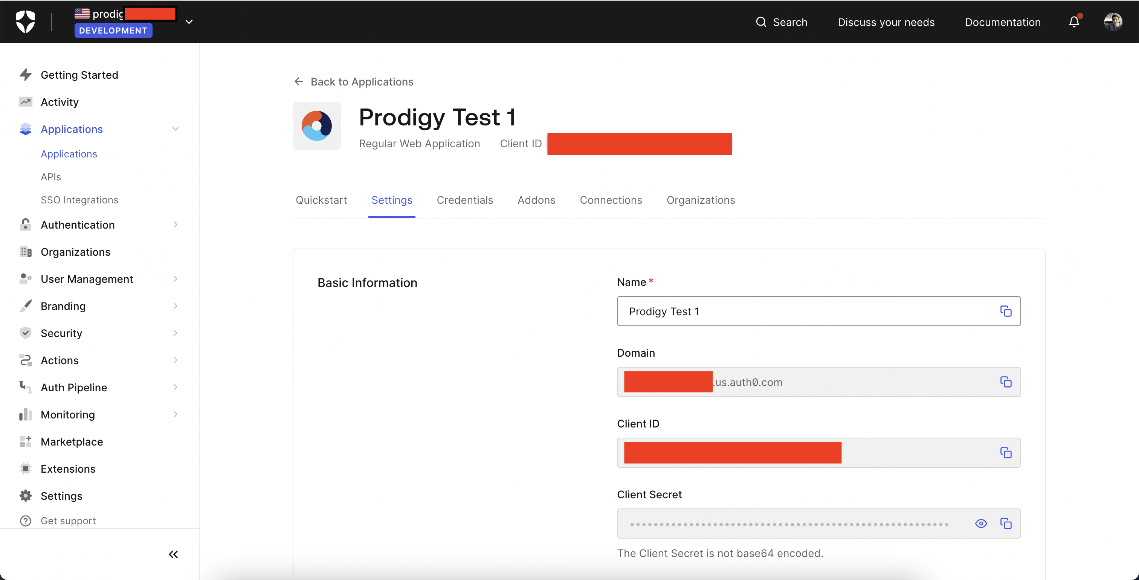Open Get support link text
The height and width of the screenshot is (580, 1139).
(x=68, y=521)
